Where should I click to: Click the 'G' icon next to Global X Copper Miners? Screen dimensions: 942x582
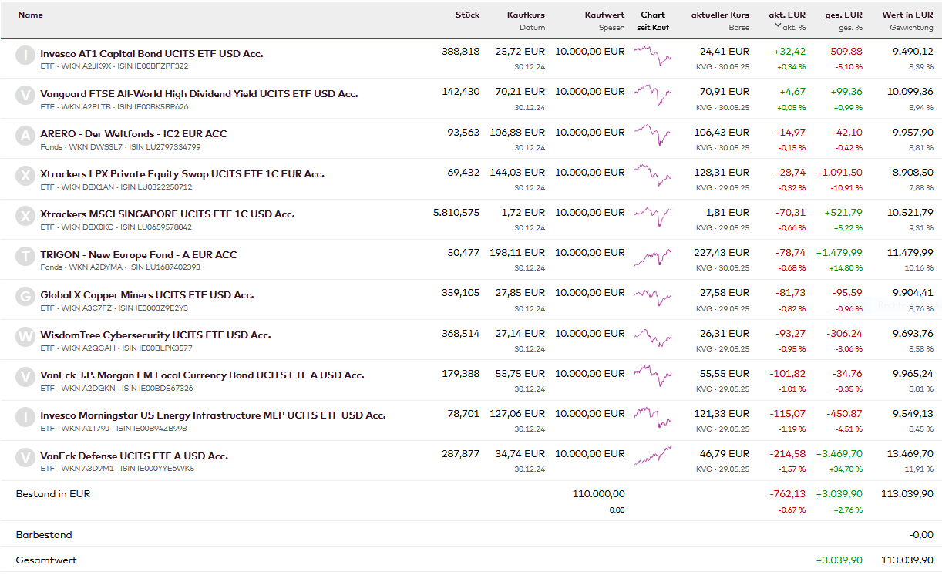[25, 297]
